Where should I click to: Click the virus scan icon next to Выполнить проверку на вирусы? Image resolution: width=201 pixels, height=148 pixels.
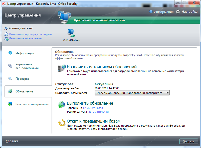point(7,34)
